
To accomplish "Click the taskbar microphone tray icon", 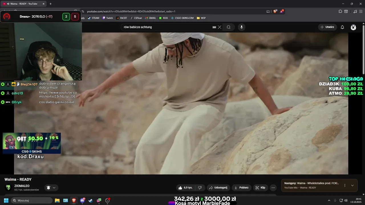I will (x=335, y=200).
